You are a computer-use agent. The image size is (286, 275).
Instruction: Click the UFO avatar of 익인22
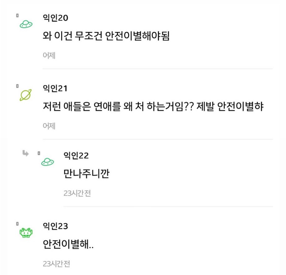[x=47, y=162]
